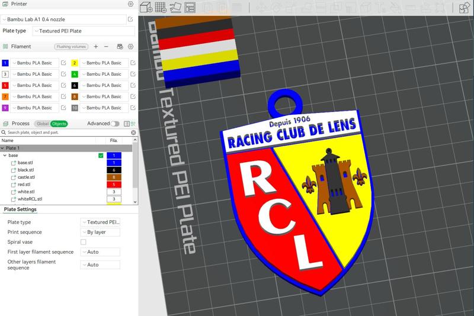Open filament section settings gear

[x=130, y=47]
